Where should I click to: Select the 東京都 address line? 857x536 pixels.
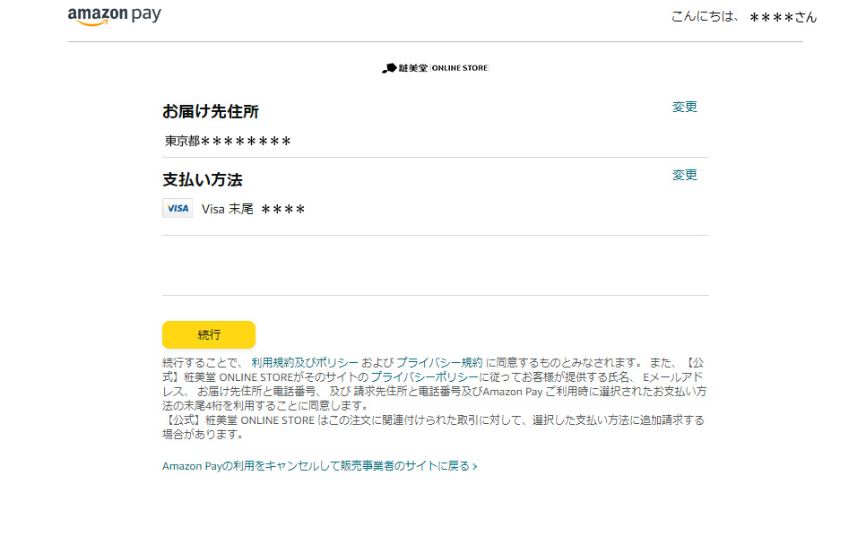228,142
